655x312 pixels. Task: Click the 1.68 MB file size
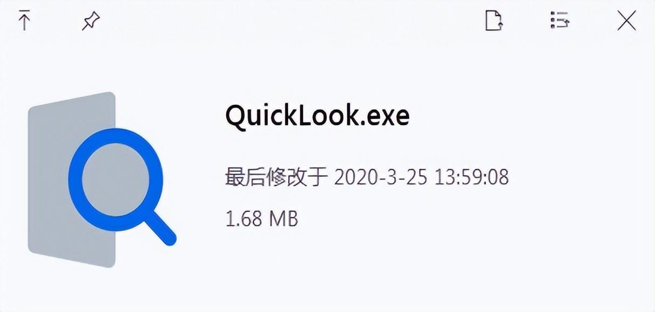(262, 218)
